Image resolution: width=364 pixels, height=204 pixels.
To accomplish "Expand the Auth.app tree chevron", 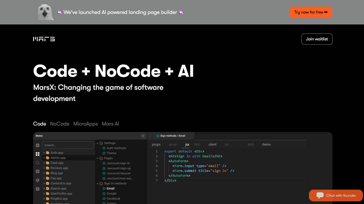I will point(44,153).
